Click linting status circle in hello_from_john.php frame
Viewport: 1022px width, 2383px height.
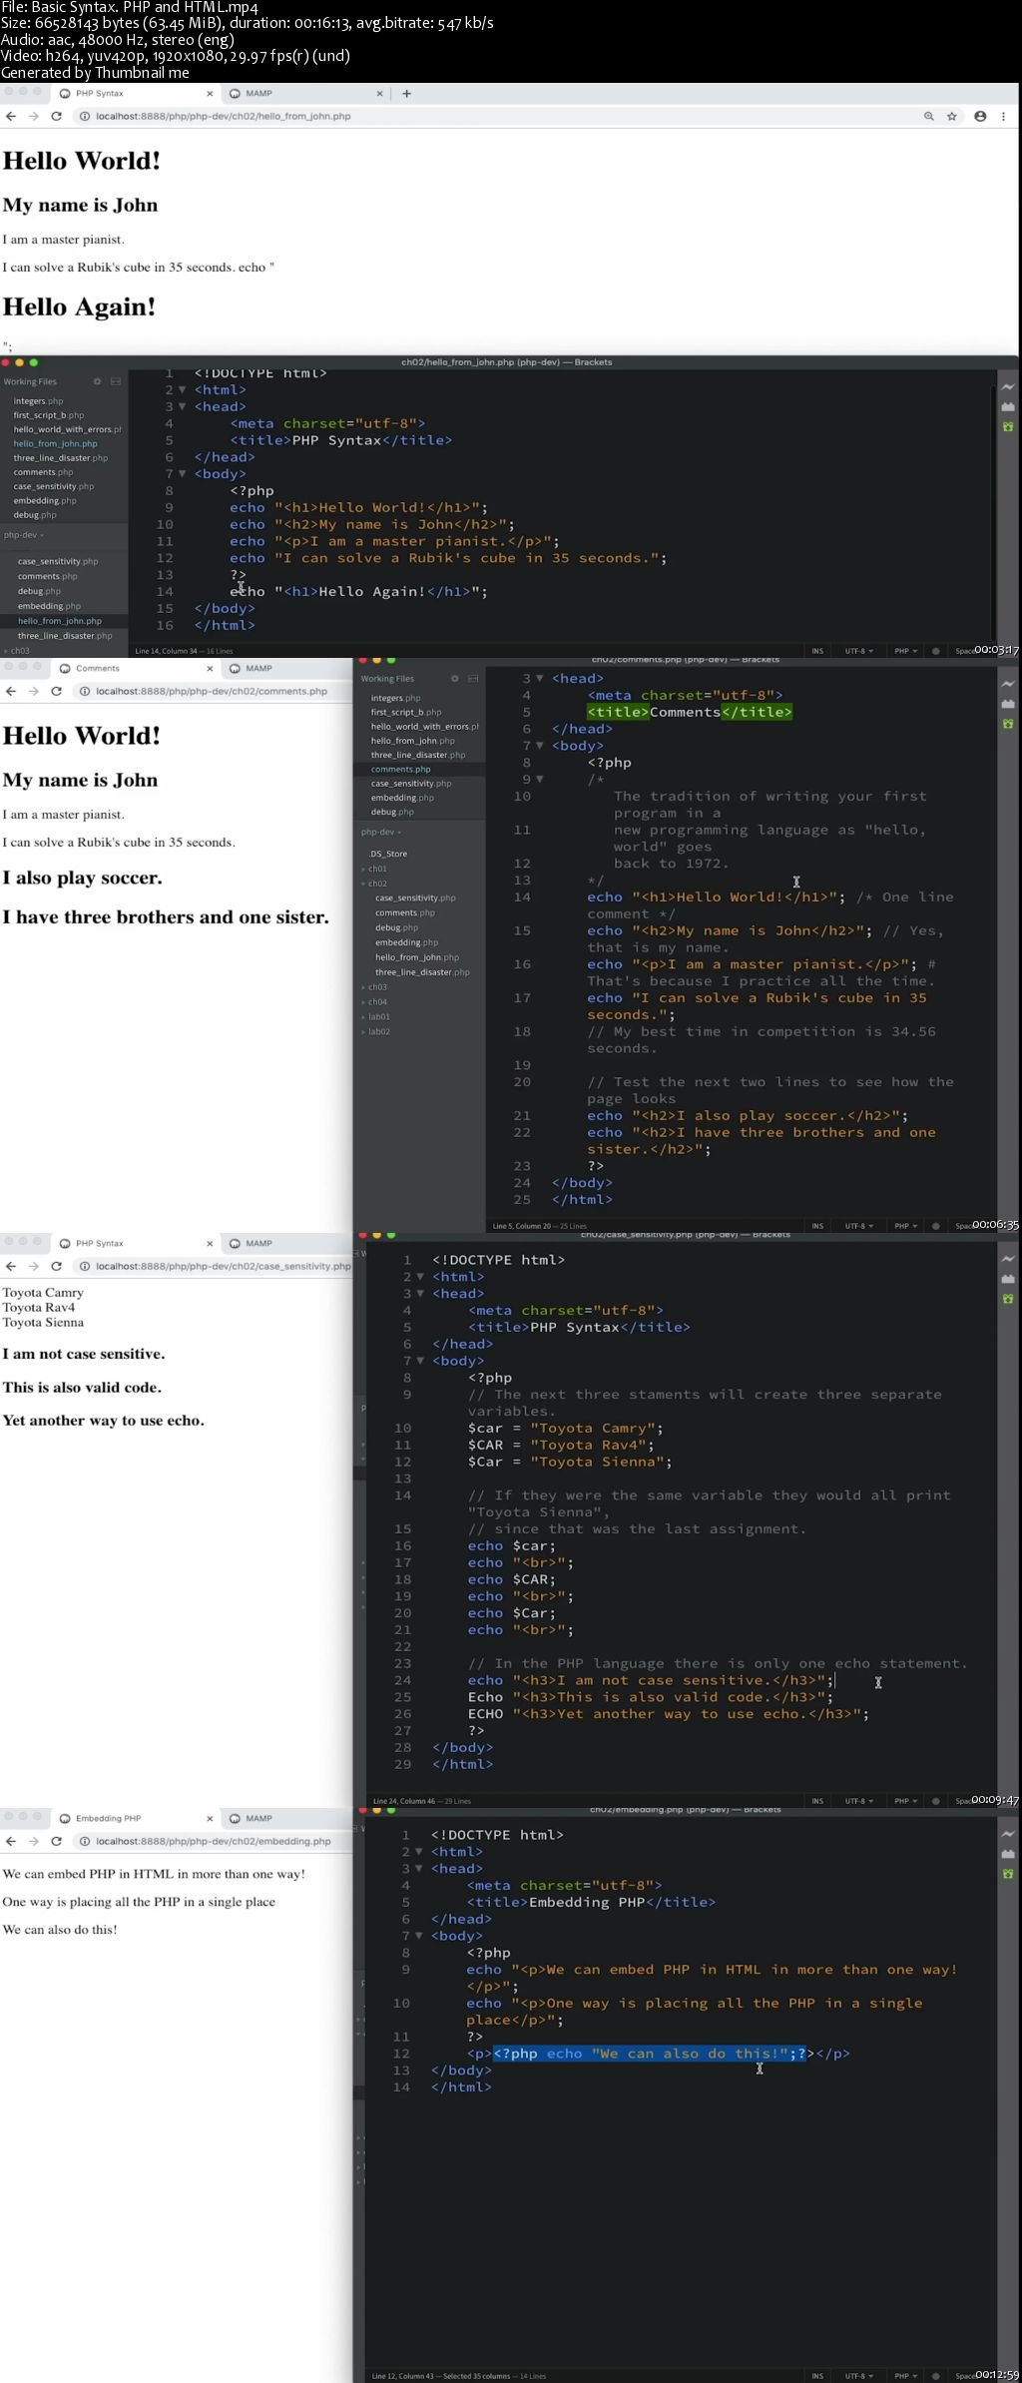935,651
